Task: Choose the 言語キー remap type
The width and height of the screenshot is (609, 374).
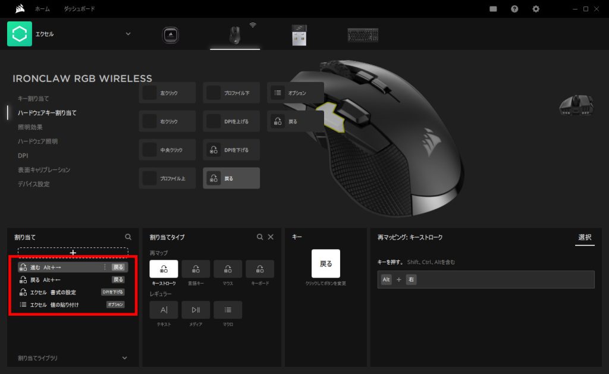Action: pos(196,269)
